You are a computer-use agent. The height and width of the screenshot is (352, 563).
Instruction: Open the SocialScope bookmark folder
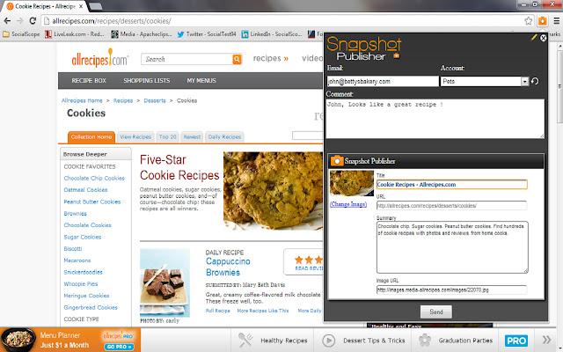click(21, 34)
